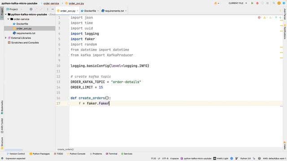Open the Problems tool window
This screenshot has width=287, height=161.
pyautogui.click(x=96, y=154)
